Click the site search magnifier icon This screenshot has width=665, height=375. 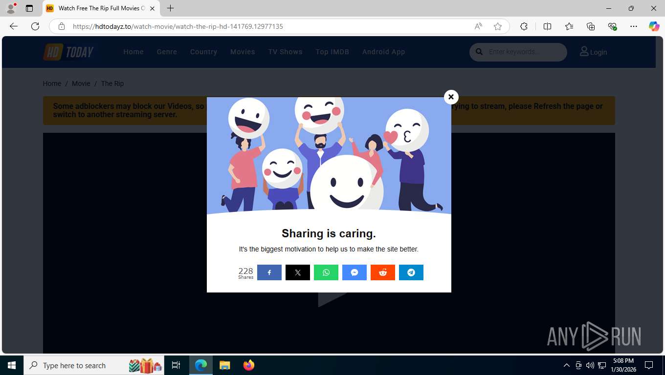(479, 52)
